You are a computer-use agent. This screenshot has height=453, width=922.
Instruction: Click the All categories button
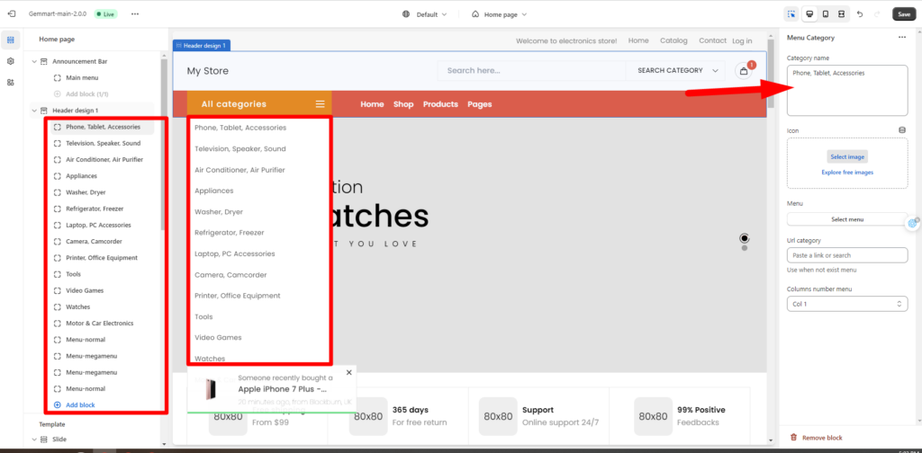pos(259,104)
